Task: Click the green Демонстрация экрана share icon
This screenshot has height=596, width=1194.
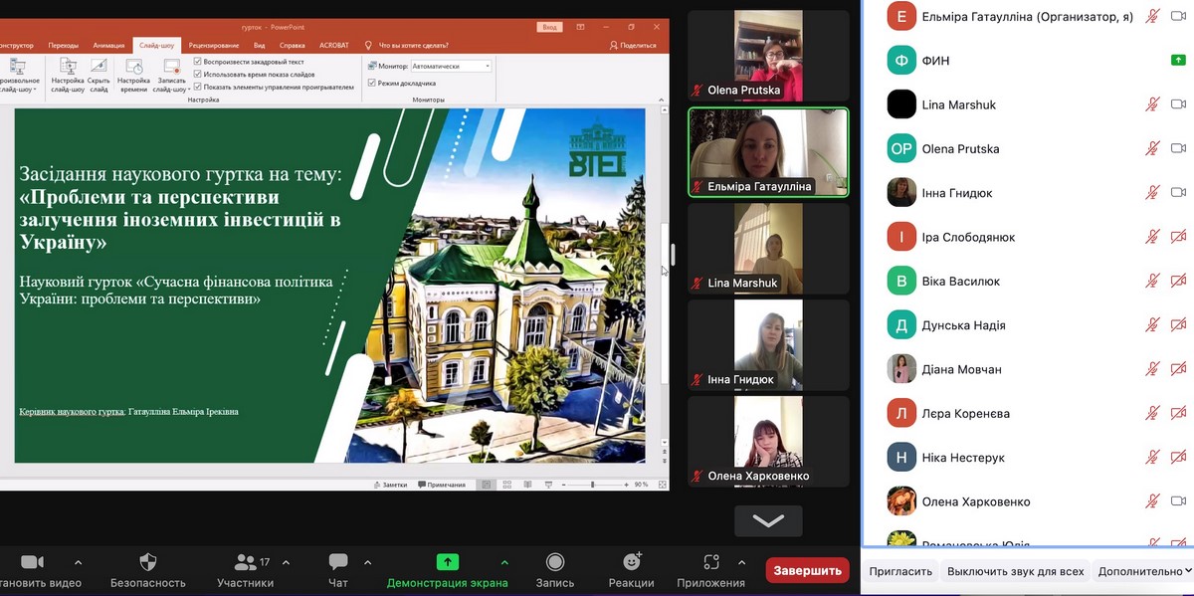Action: 447,562
